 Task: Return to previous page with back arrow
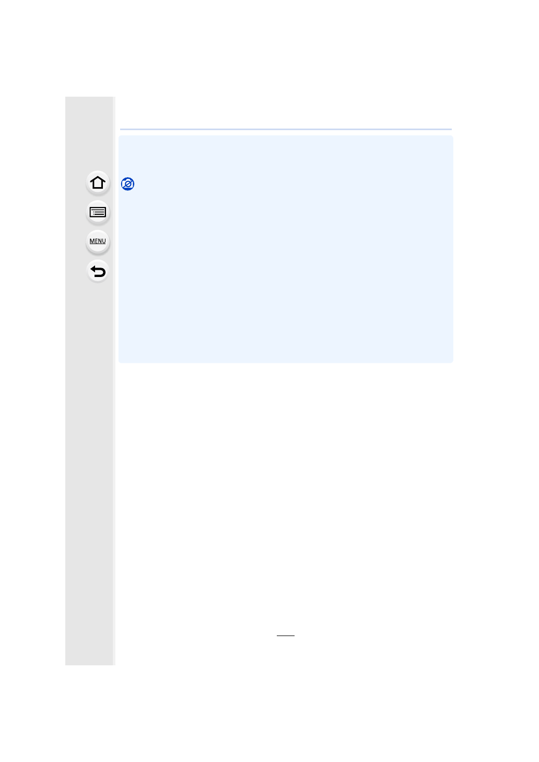(x=98, y=271)
